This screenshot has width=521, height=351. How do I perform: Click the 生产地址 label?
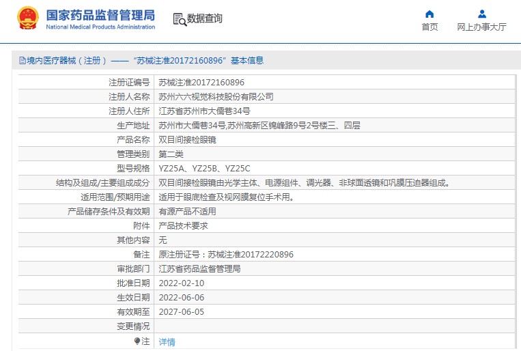[133, 126]
